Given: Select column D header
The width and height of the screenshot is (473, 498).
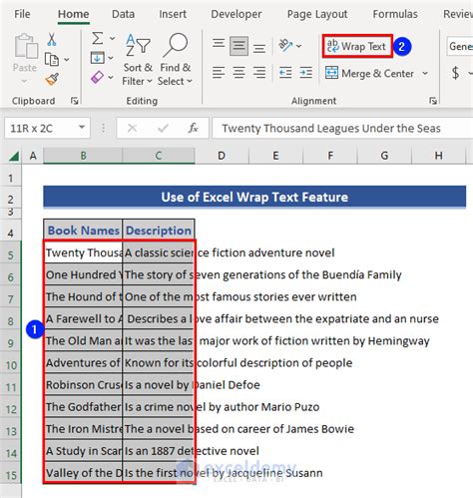Looking at the screenshot, I should [x=222, y=156].
